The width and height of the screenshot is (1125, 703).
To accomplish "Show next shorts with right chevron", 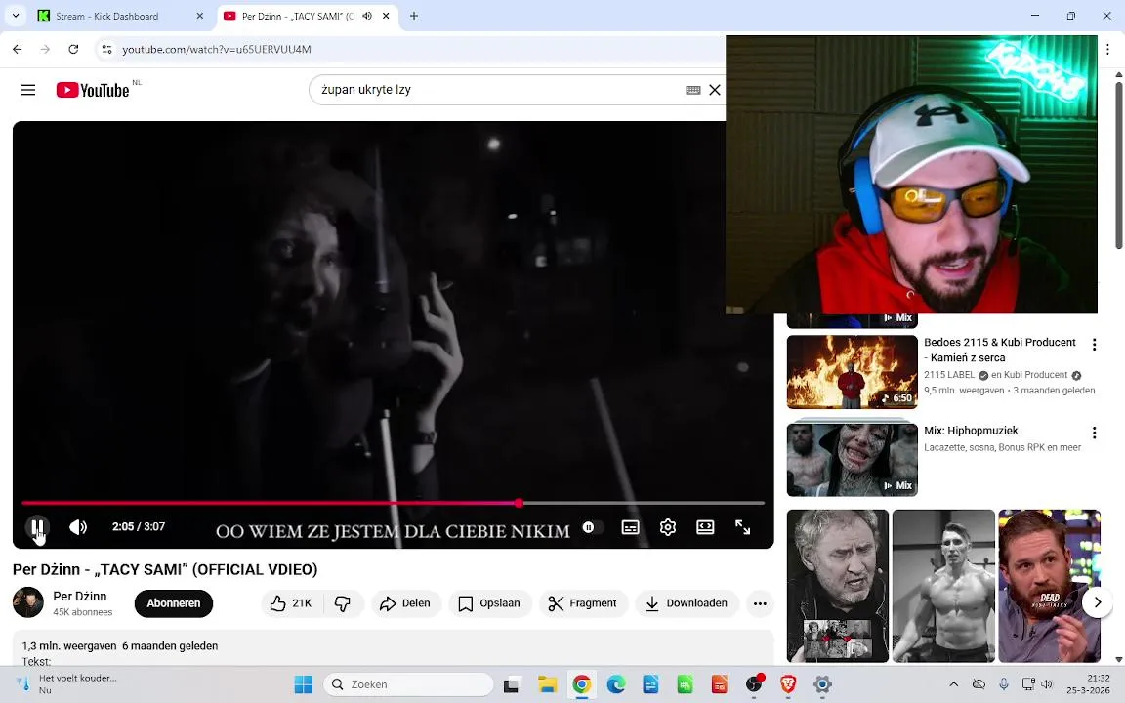I will (x=1097, y=602).
